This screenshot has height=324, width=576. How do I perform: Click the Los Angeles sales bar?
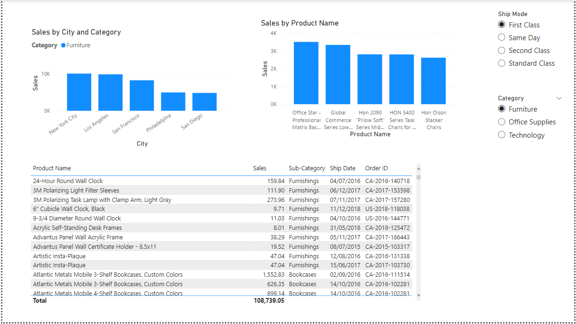(110, 93)
